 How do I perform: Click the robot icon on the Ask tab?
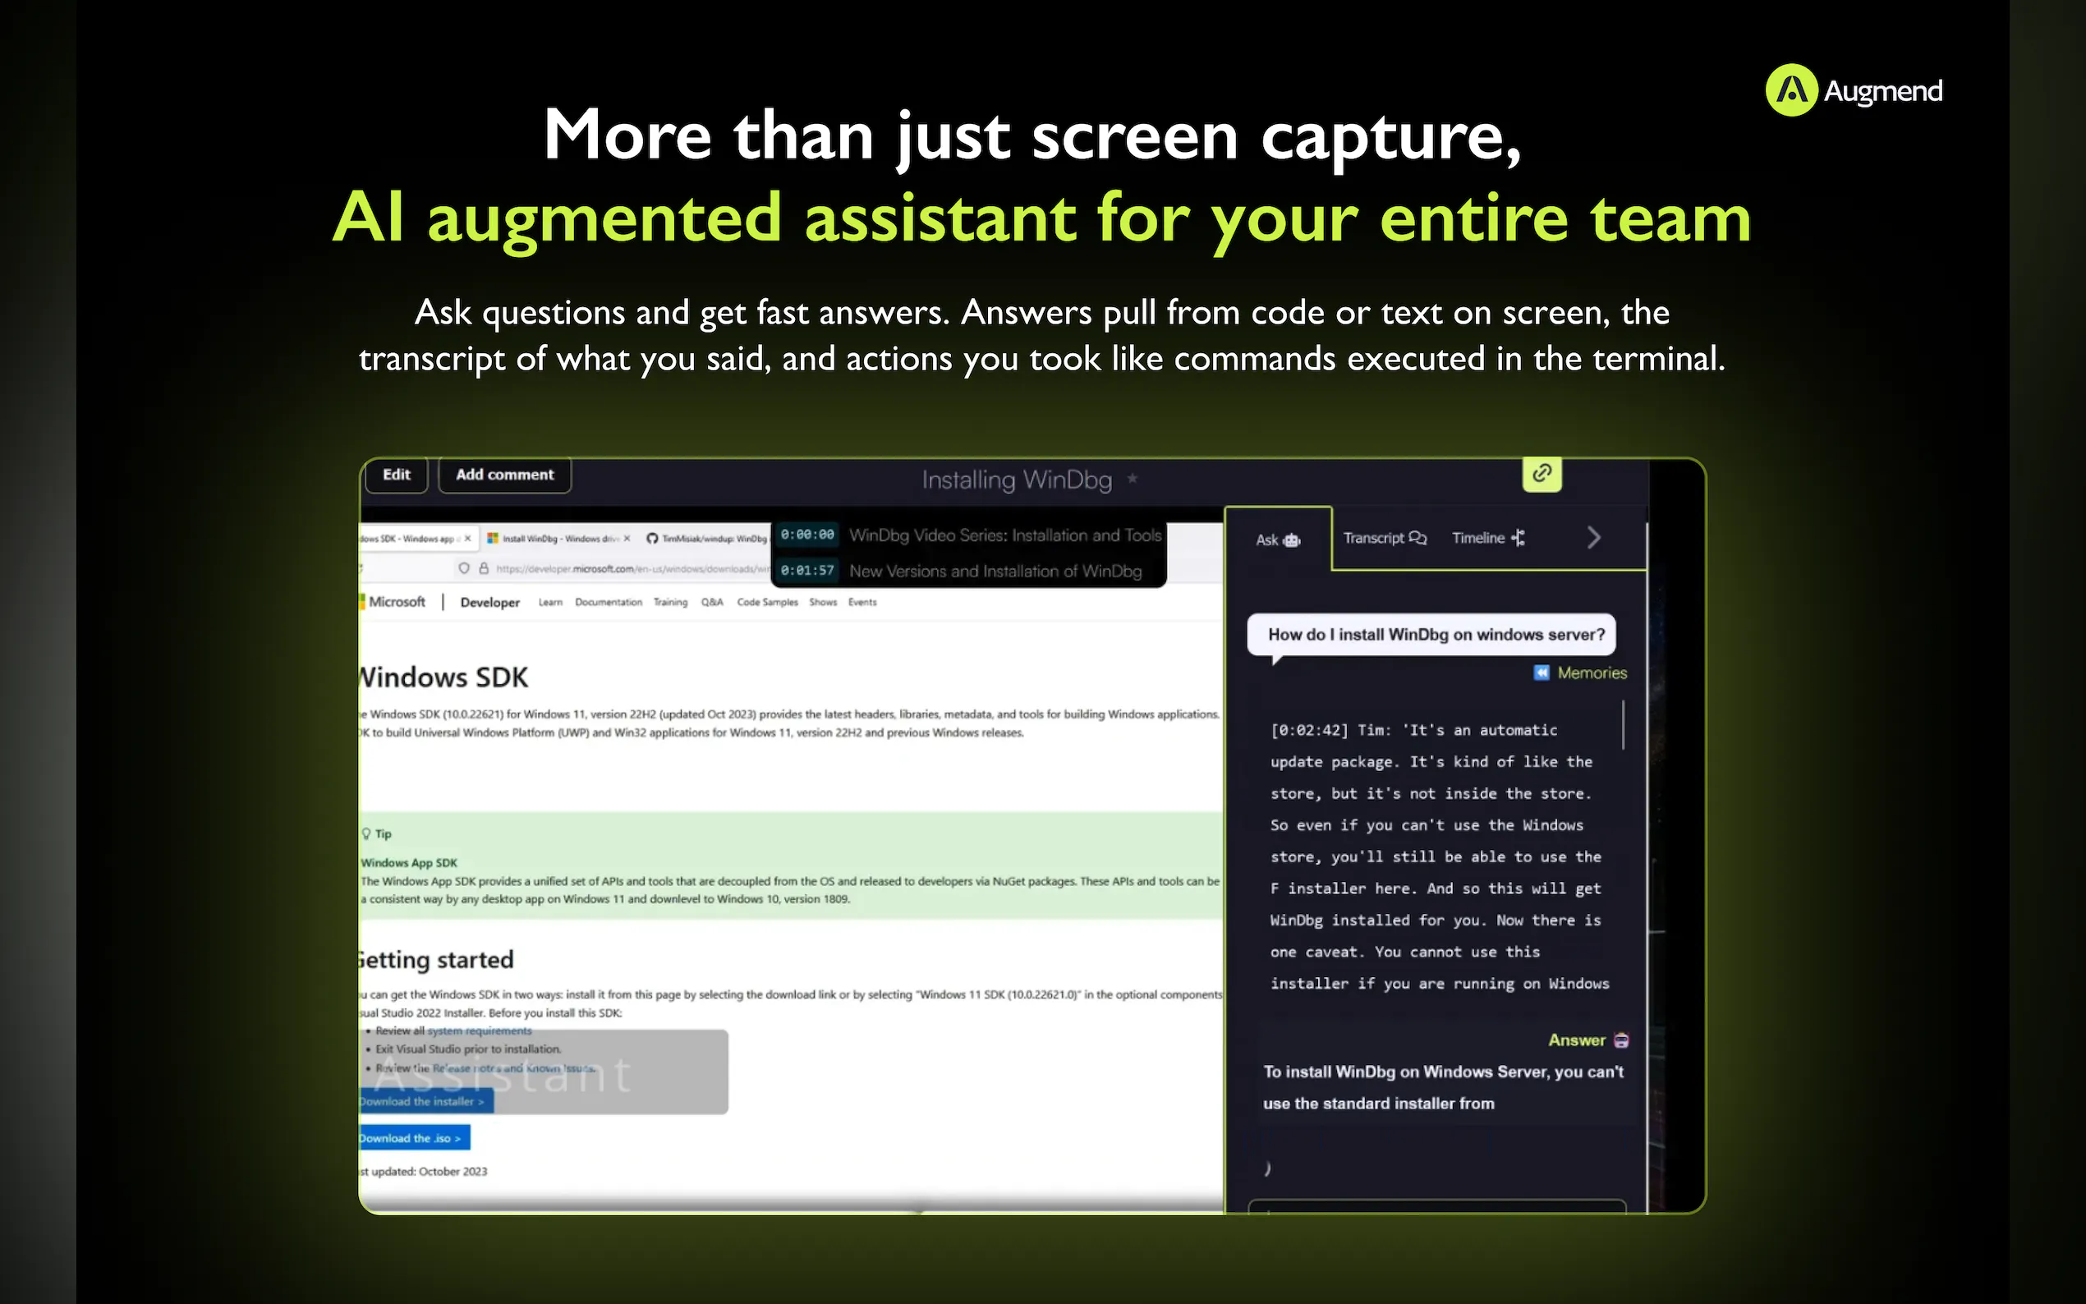coord(1292,540)
